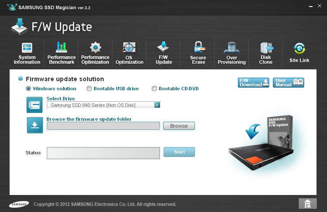Click the Status progress bar
327x212 pixels.
coord(103,153)
